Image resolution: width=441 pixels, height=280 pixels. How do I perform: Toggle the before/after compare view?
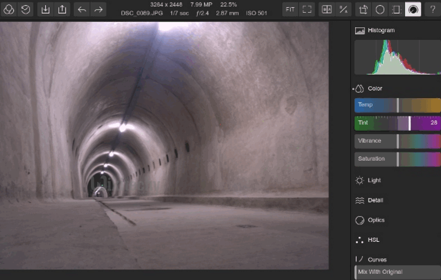point(327,9)
